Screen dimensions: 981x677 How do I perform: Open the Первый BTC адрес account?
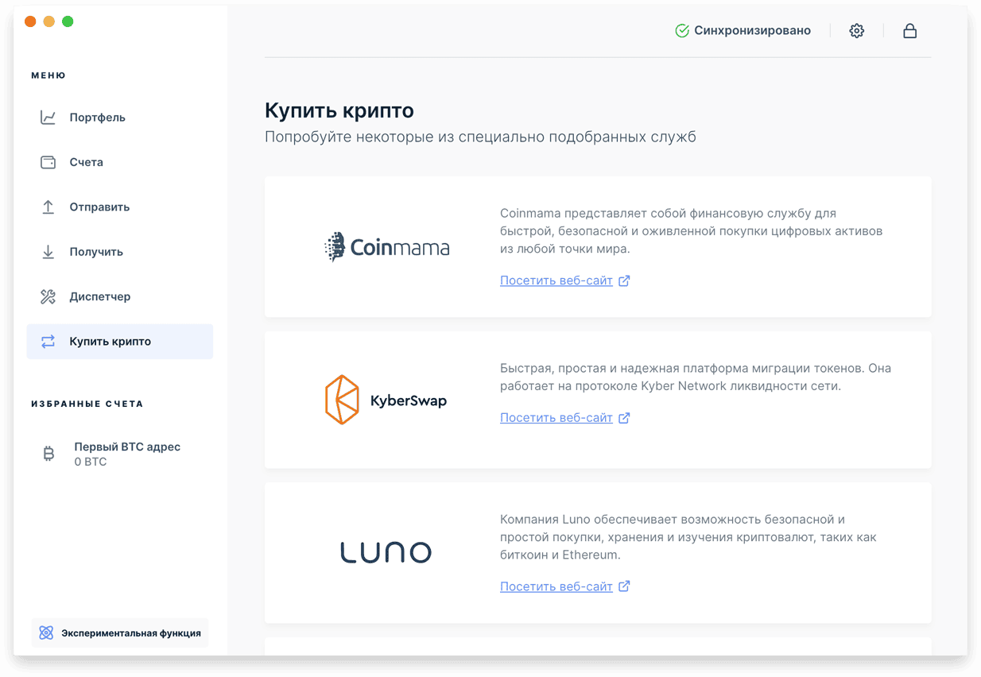(x=120, y=454)
